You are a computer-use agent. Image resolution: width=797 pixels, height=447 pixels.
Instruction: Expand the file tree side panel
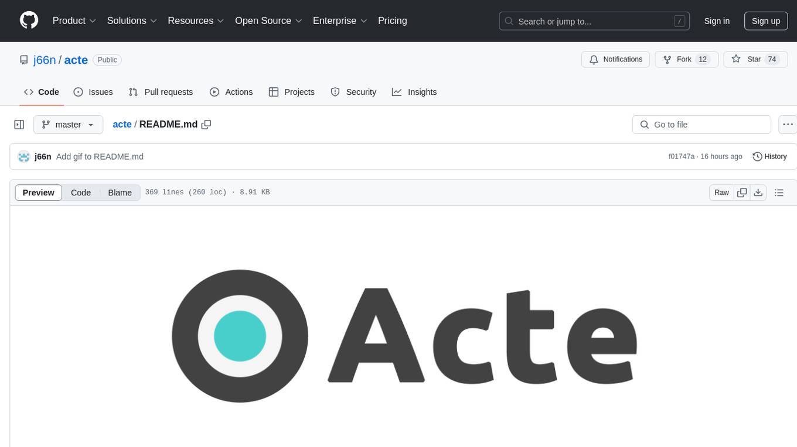(19, 125)
